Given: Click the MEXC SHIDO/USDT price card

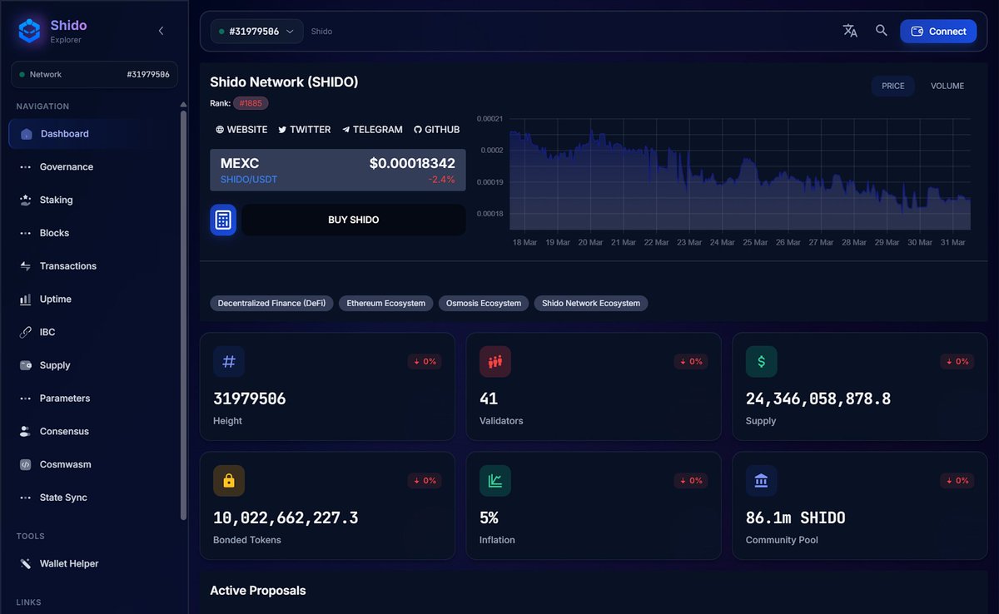Looking at the screenshot, I should point(338,170).
